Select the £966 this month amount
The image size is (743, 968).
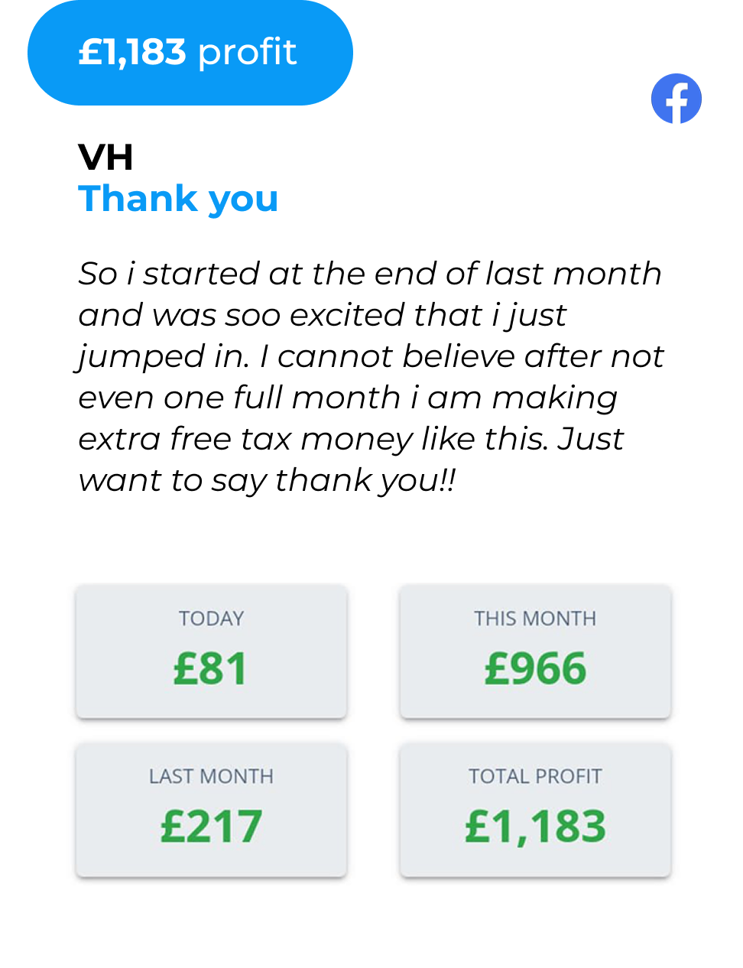pos(535,668)
